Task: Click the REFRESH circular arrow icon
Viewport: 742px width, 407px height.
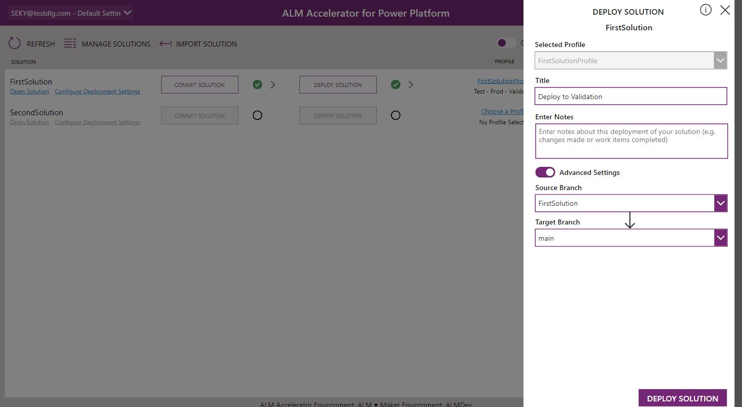Action: (x=14, y=43)
